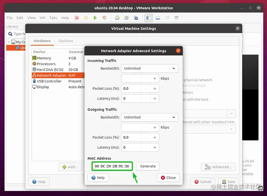The width and height of the screenshot is (267, 196).
Task: Click Cancel in Virtual Machine Settings
Action: (203, 182)
